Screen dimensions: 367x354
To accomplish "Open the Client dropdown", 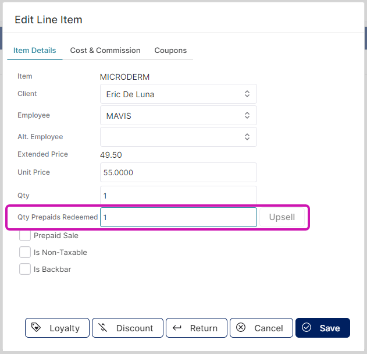I will click(178, 94).
